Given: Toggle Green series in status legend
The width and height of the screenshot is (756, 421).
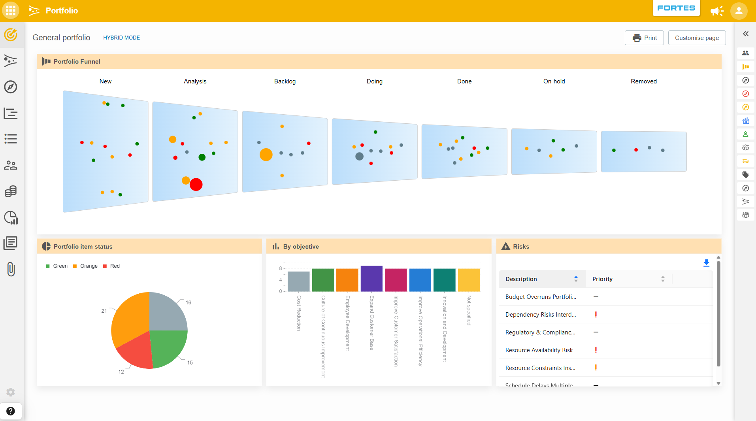Looking at the screenshot, I should tap(57, 266).
